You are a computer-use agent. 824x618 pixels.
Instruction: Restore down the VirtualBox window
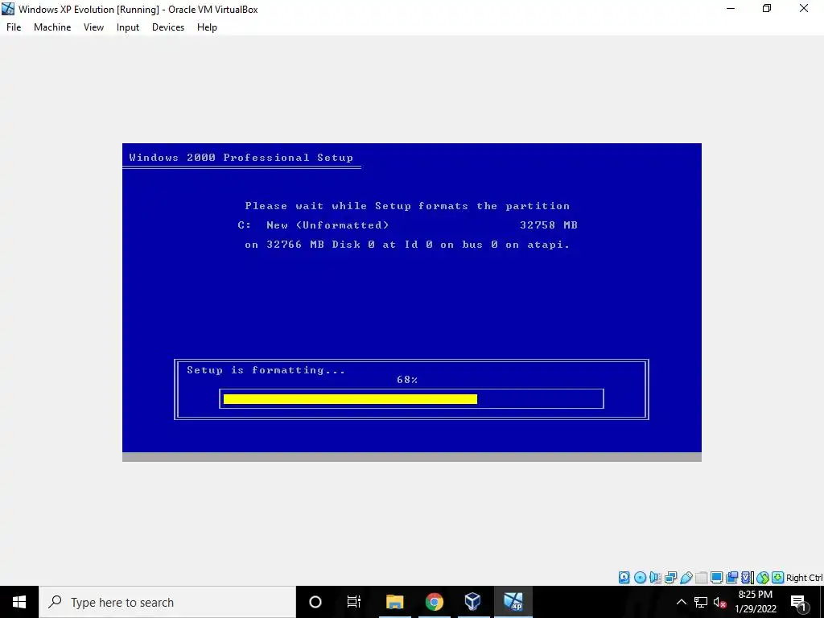(767, 8)
